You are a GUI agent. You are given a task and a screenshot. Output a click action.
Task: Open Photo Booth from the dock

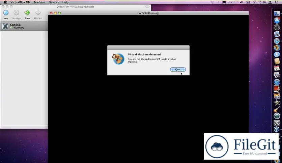tap(277, 89)
